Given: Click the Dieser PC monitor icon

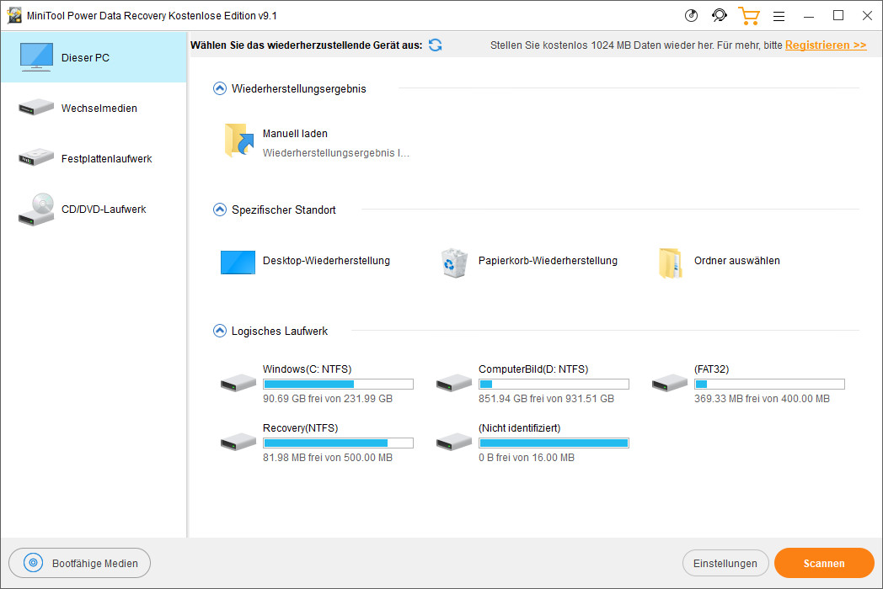Looking at the screenshot, I should coord(36,57).
